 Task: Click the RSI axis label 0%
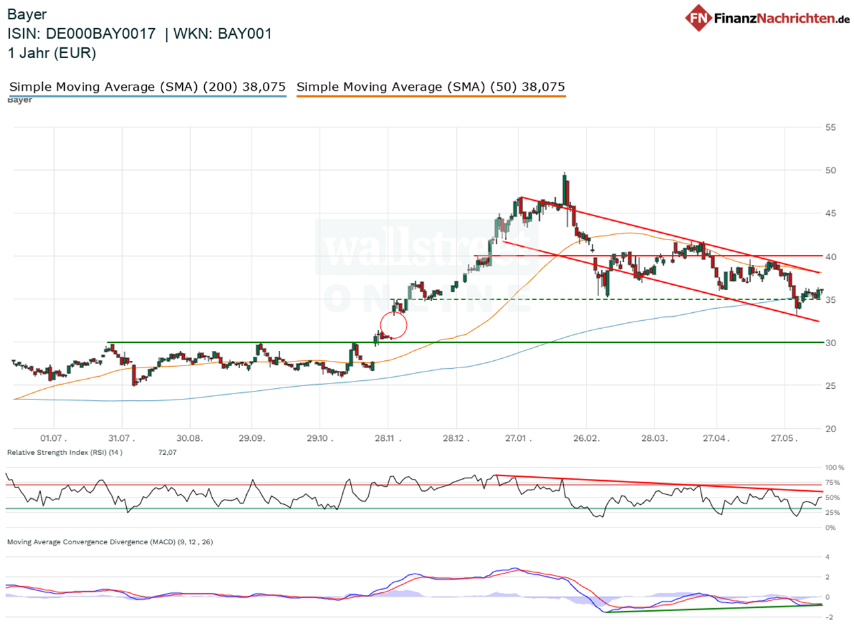pyautogui.click(x=831, y=528)
